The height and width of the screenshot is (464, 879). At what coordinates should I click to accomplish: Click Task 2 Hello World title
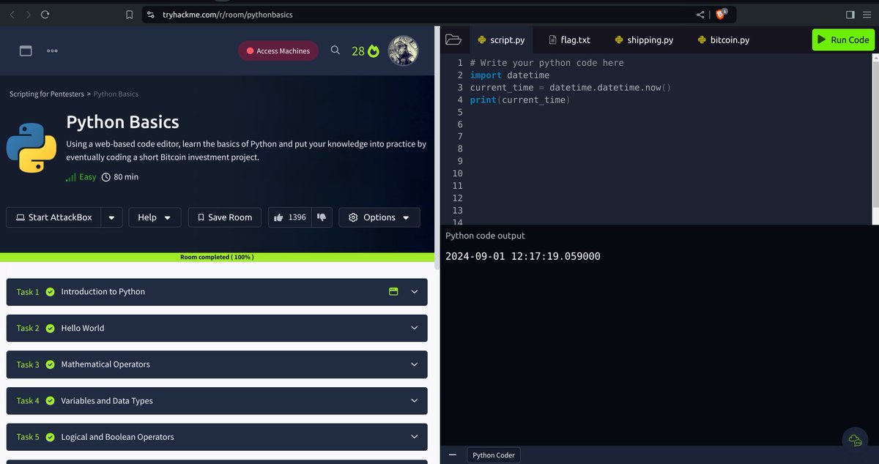(82, 328)
